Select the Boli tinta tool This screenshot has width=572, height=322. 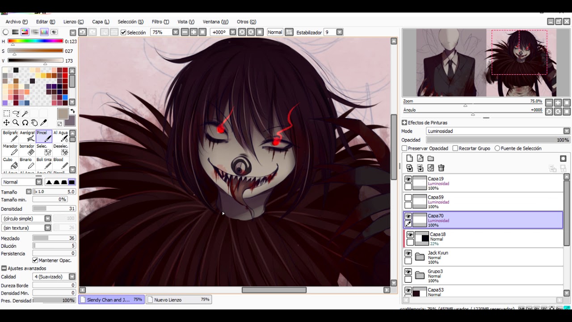[x=44, y=163]
